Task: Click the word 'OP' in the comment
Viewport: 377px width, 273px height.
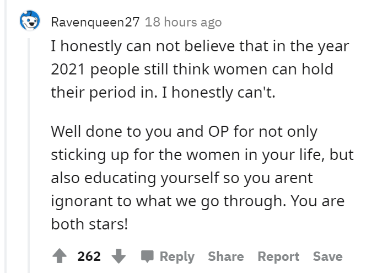Action: click(x=219, y=132)
